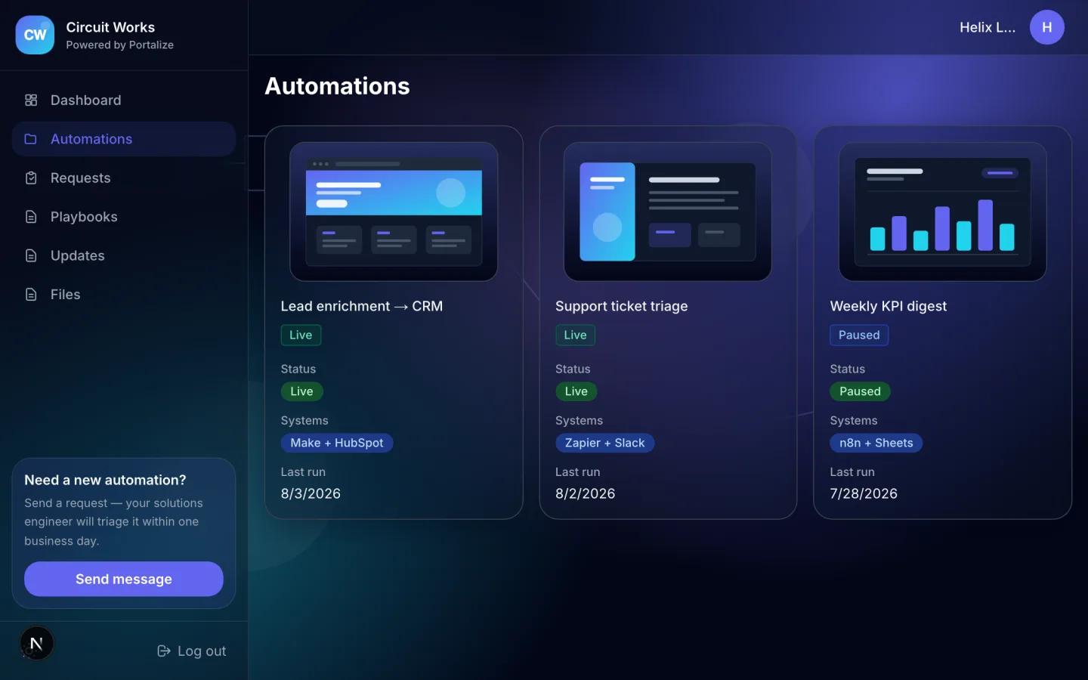Click green Paused status pill on Weekly KPI digest
The height and width of the screenshot is (680, 1088).
pos(860,391)
